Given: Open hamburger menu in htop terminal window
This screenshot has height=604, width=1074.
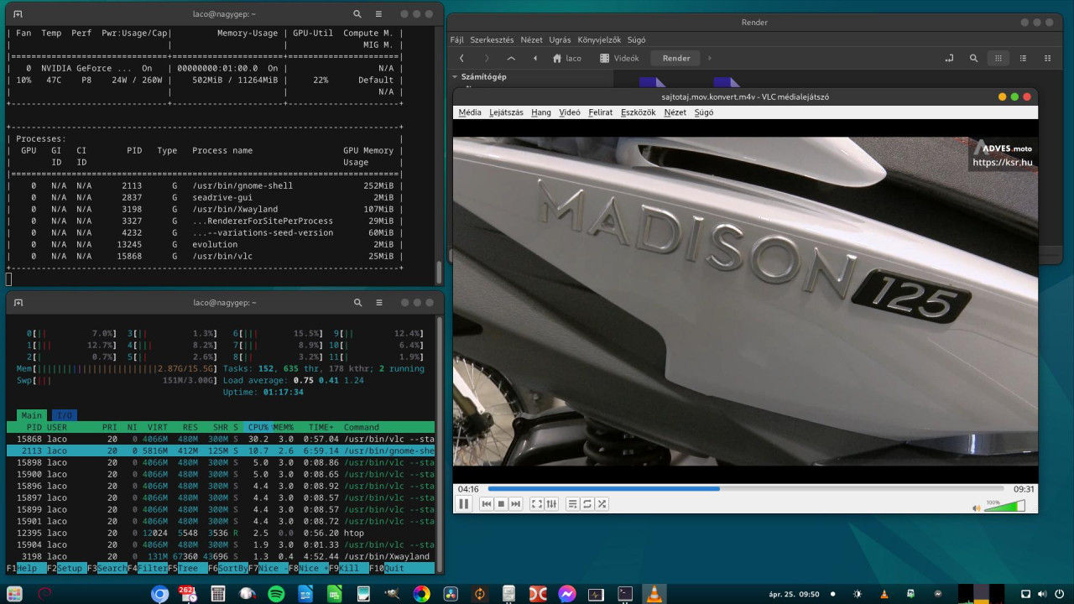Looking at the screenshot, I should [379, 303].
